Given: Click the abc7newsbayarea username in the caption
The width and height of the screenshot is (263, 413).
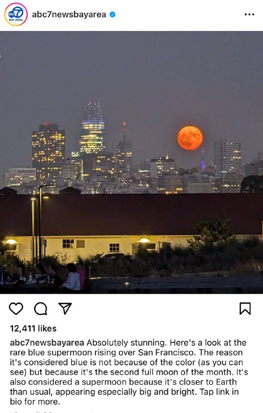Looking at the screenshot, I should coord(47,343).
